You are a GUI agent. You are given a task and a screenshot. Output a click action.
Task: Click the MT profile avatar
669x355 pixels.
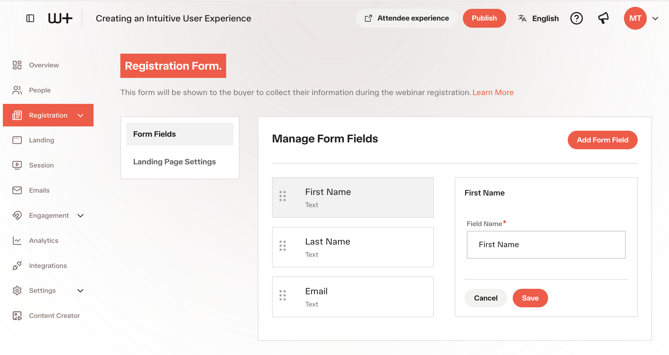[635, 18]
